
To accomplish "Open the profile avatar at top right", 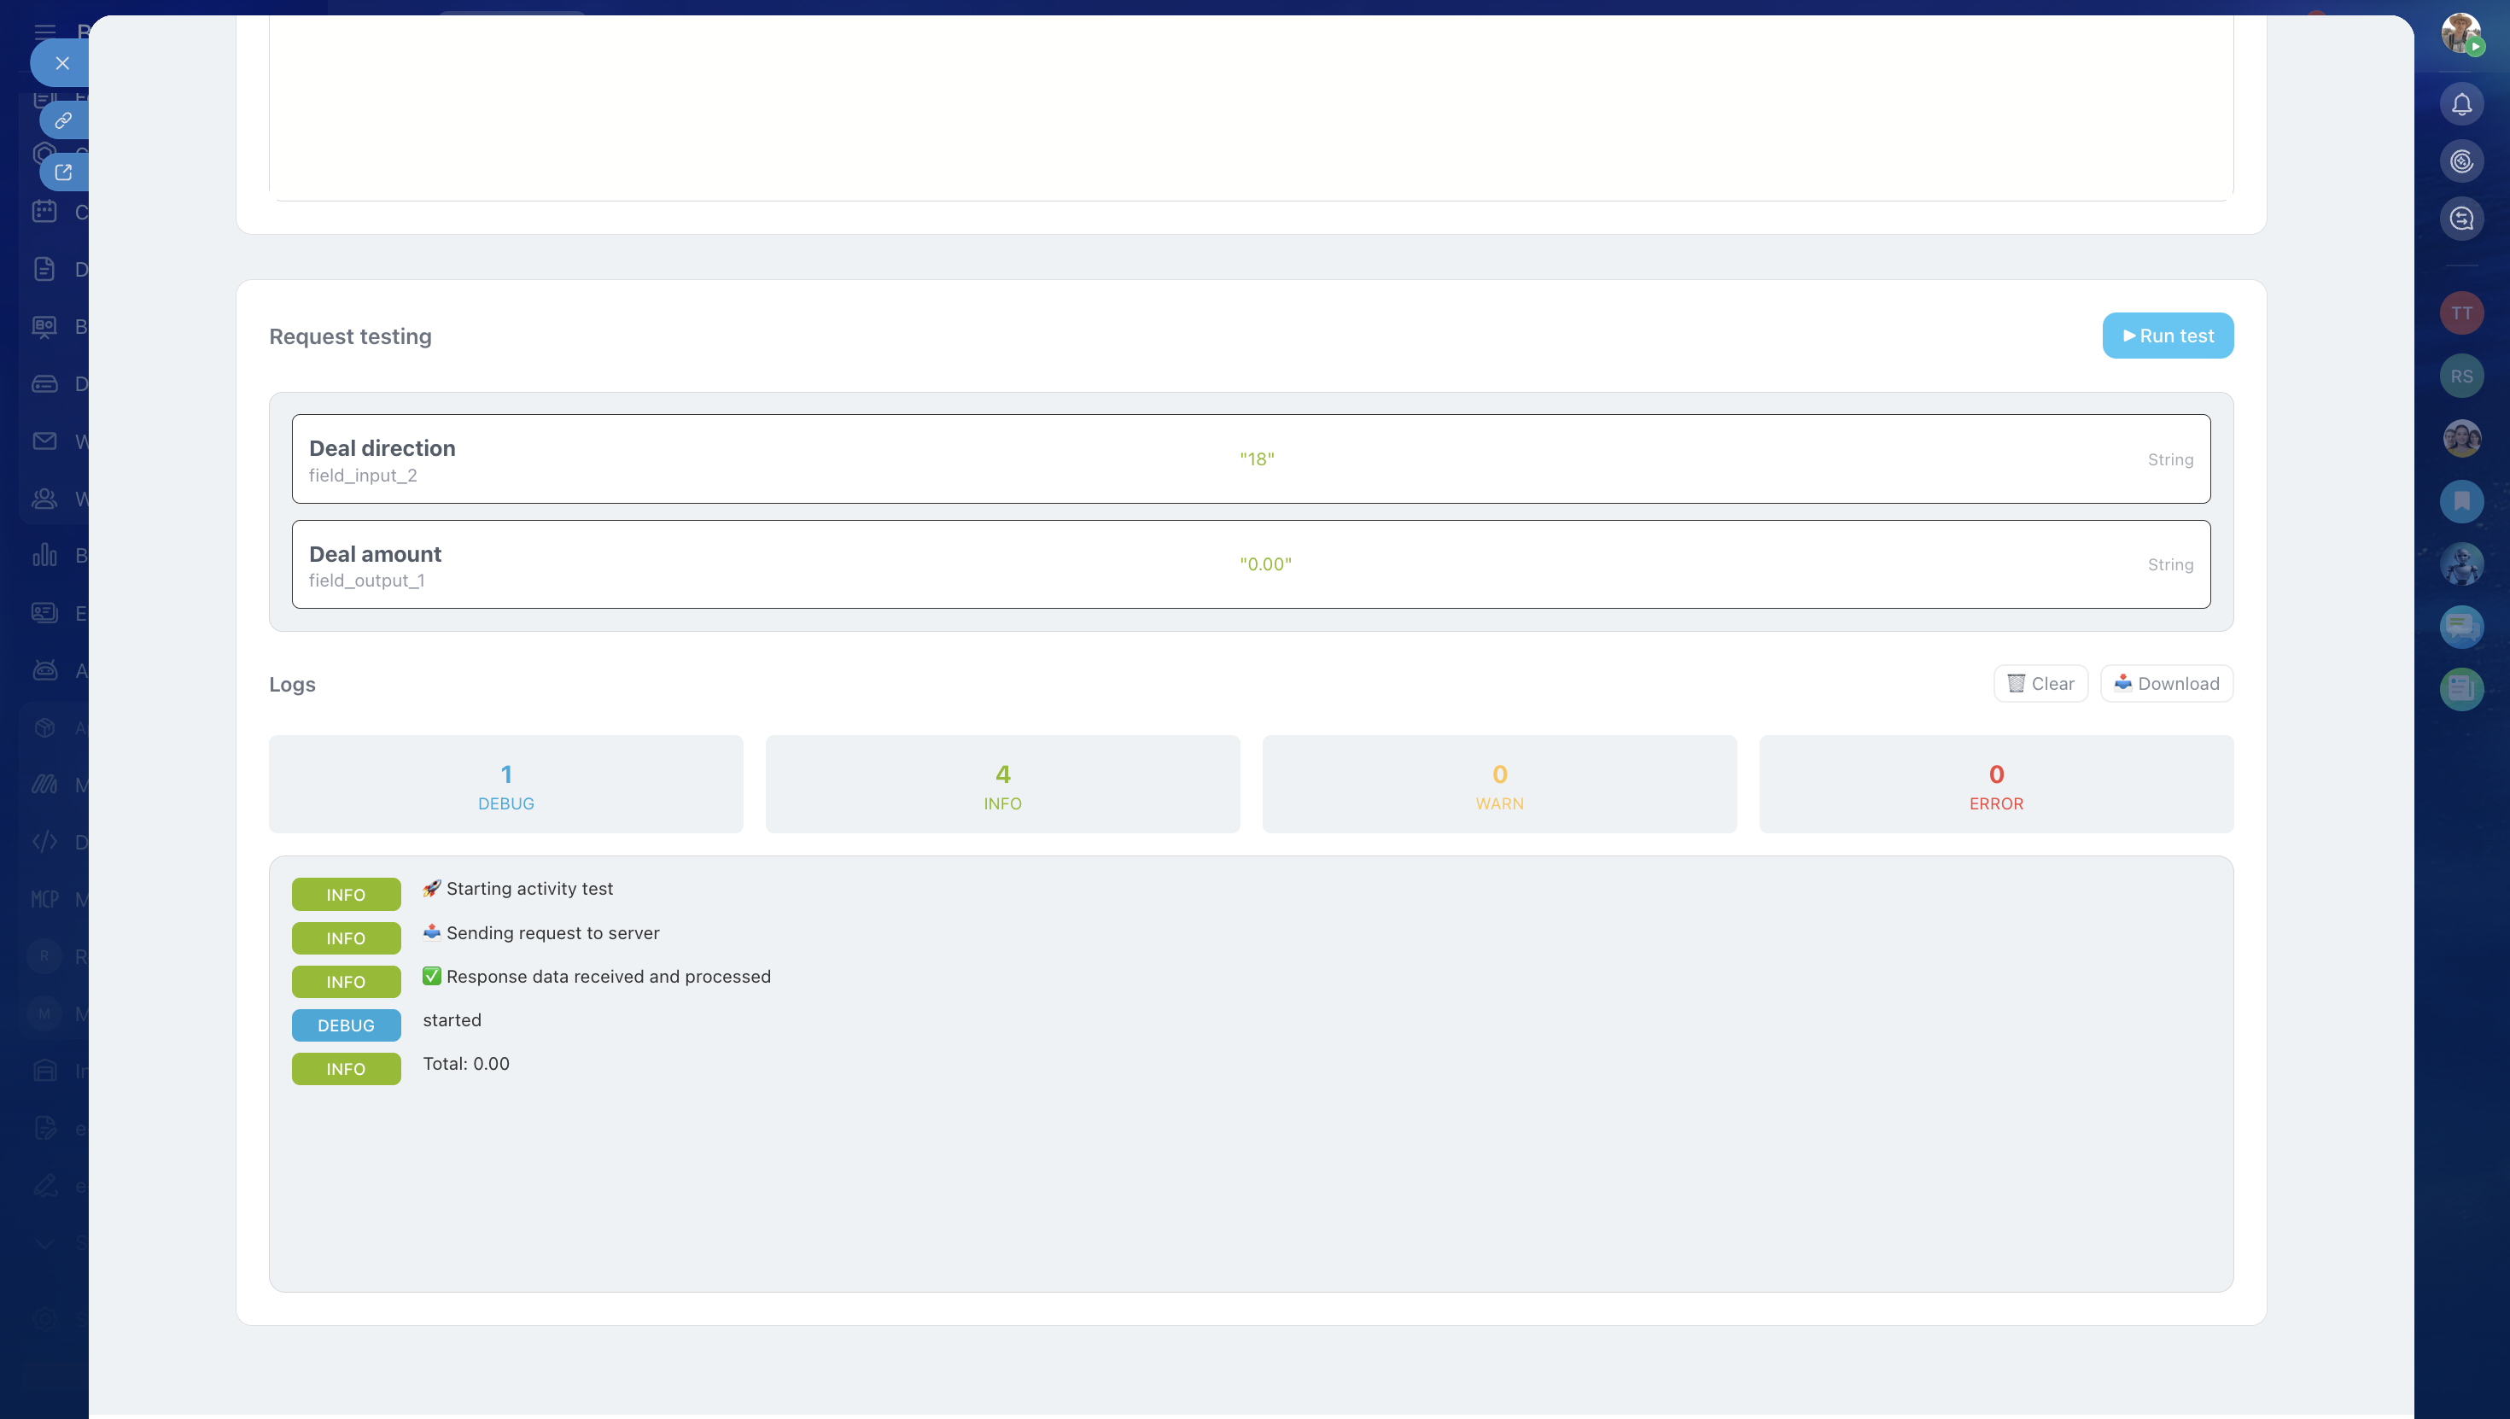I will pyautogui.click(x=2460, y=32).
